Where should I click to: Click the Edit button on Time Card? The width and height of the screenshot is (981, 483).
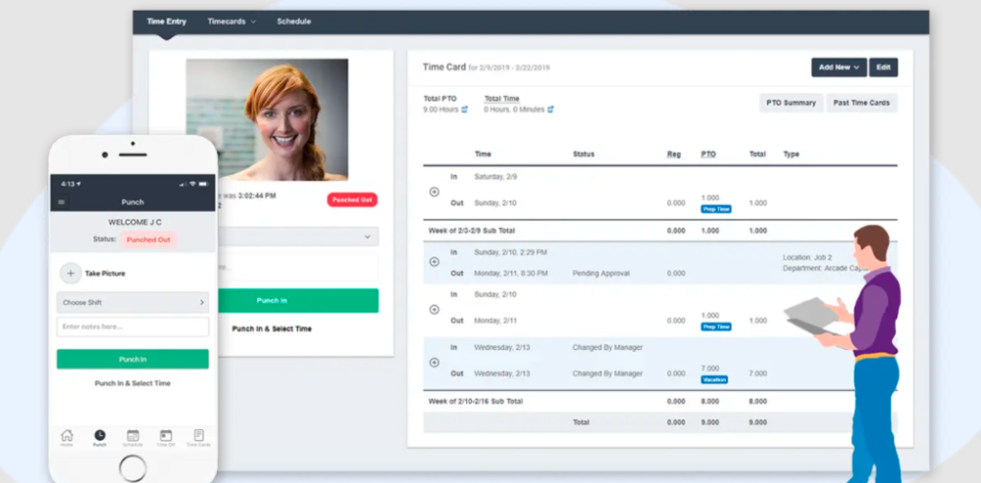coord(884,68)
